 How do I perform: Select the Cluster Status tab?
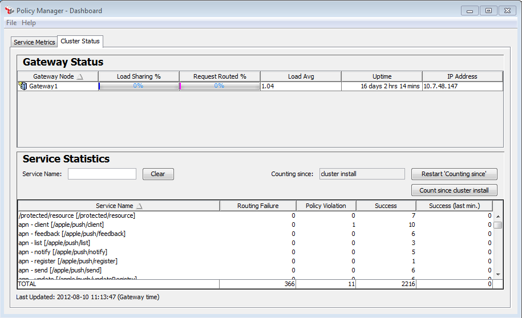click(x=80, y=41)
